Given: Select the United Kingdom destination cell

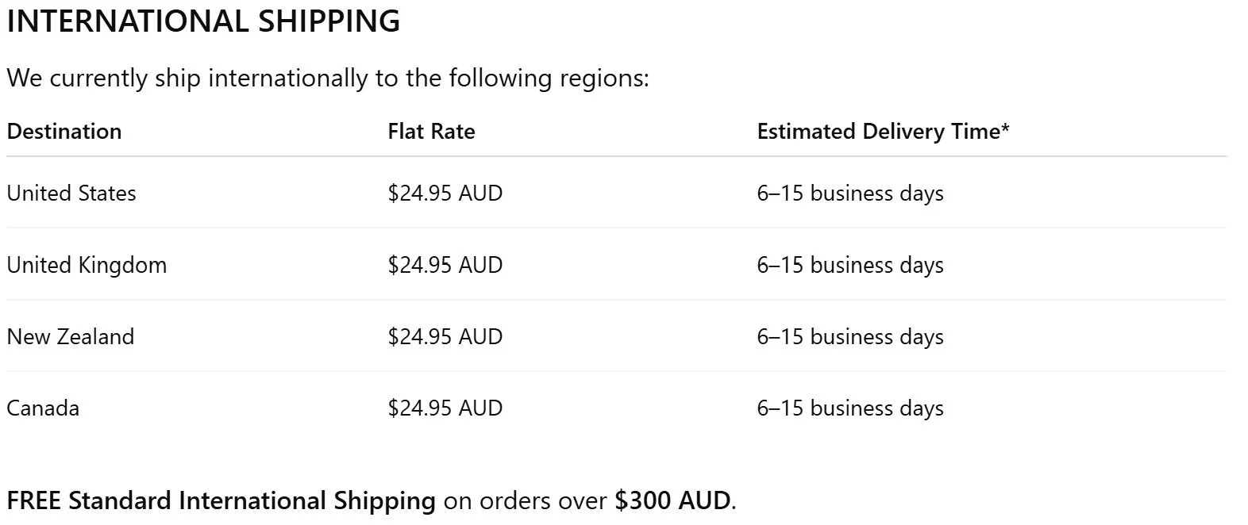Looking at the screenshot, I should [87, 265].
